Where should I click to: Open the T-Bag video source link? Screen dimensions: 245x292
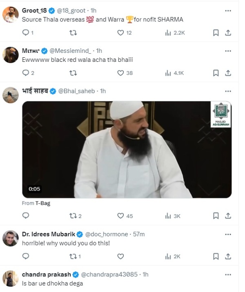(42, 203)
